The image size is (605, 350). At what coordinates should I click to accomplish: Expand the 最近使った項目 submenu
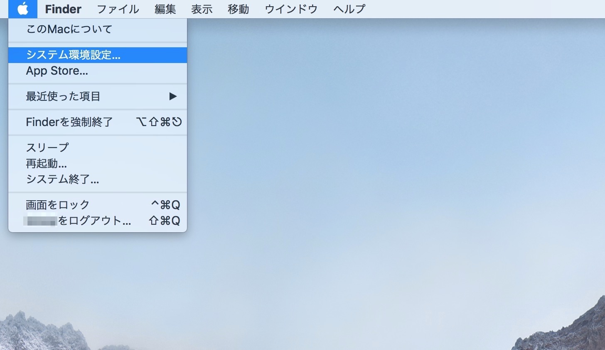[98, 97]
